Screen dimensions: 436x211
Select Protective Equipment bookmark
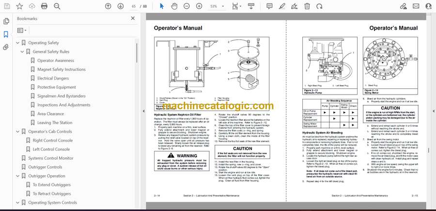[x=57, y=87]
